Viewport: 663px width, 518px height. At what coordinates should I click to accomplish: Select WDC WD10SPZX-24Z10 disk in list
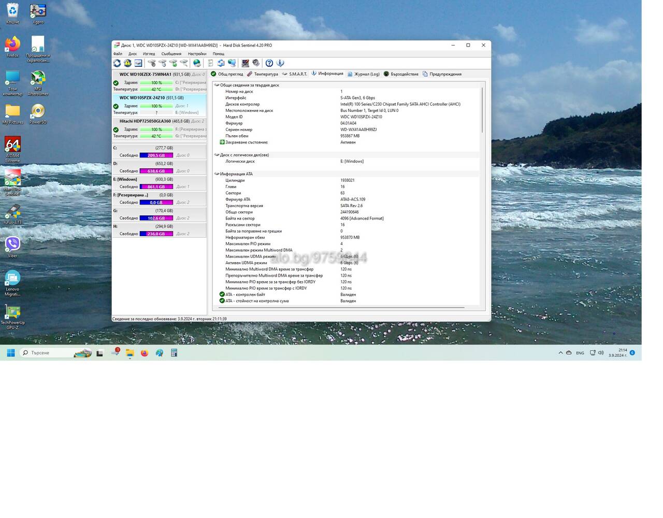tap(160, 105)
